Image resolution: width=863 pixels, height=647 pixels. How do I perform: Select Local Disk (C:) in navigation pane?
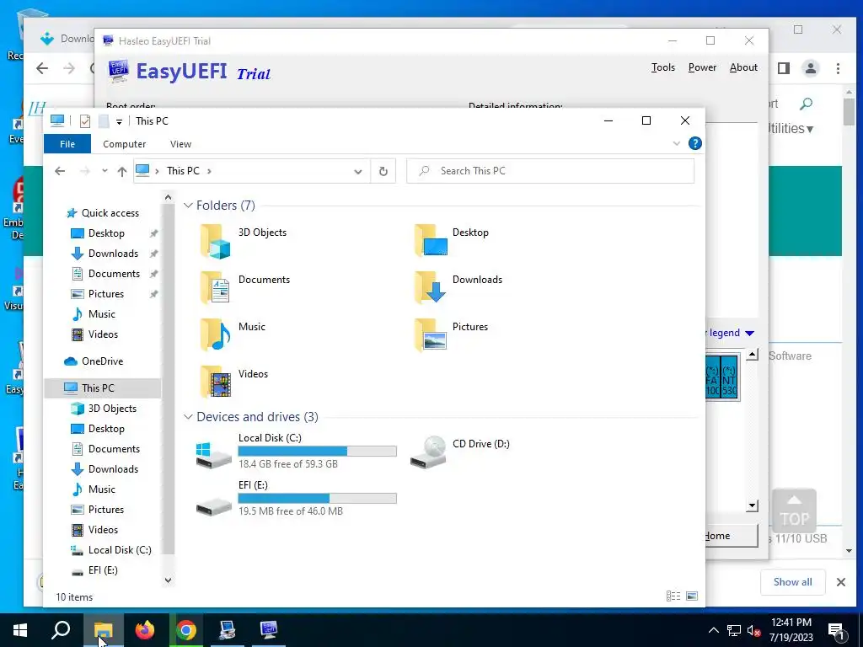tap(120, 550)
